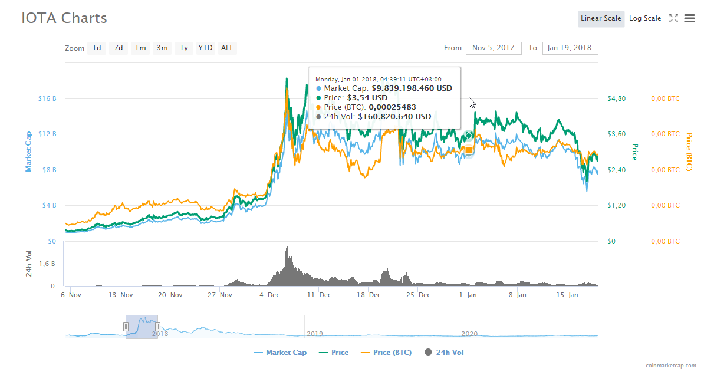Image resolution: width=727 pixels, height=375 pixels.
Task: Show ALL time range
Action: coord(227,48)
